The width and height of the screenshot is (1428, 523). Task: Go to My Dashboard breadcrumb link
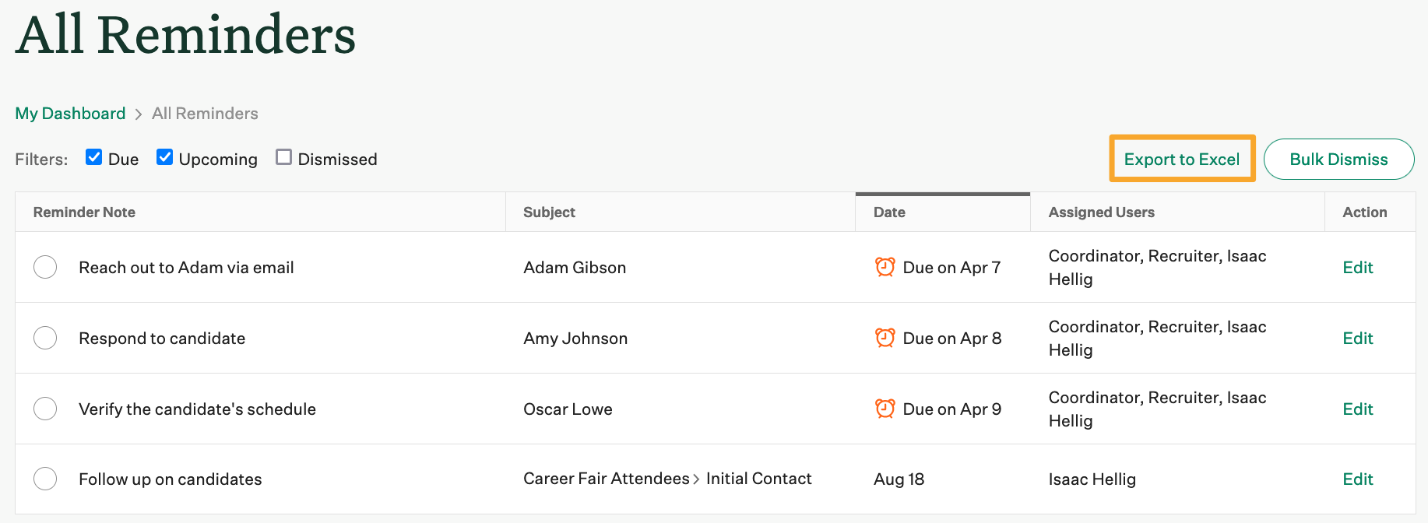click(x=70, y=114)
